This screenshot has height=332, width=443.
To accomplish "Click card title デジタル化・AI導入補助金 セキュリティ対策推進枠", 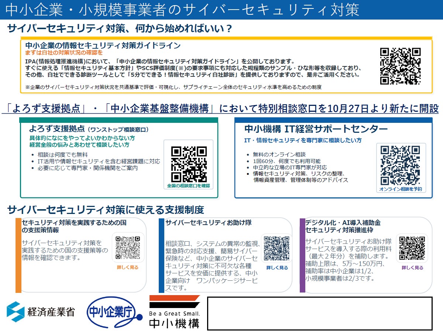I will [343, 226].
